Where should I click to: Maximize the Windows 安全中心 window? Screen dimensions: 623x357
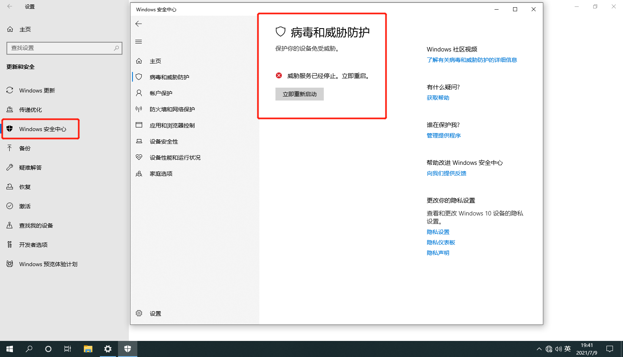coord(515,9)
